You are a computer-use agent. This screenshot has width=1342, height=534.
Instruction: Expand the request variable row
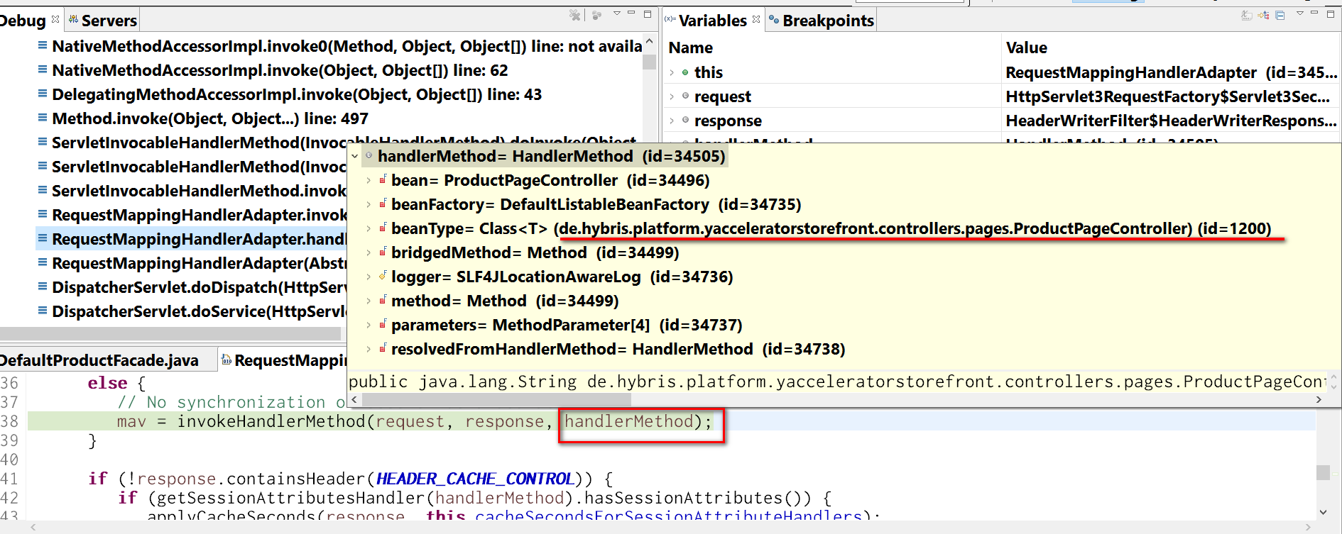672,96
